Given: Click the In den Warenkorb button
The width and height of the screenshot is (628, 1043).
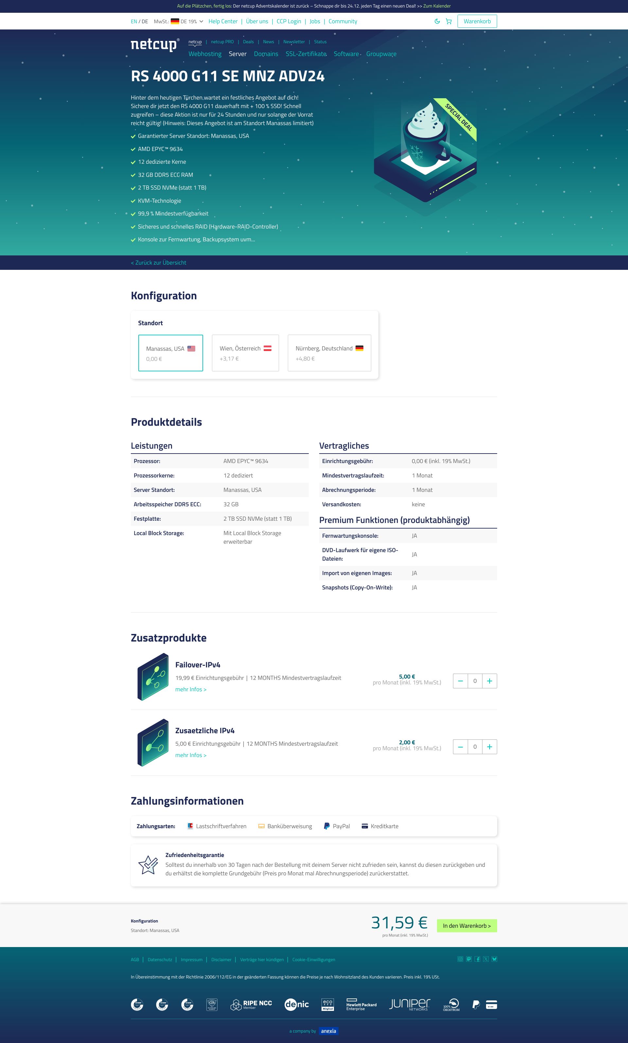Looking at the screenshot, I should (x=467, y=926).
